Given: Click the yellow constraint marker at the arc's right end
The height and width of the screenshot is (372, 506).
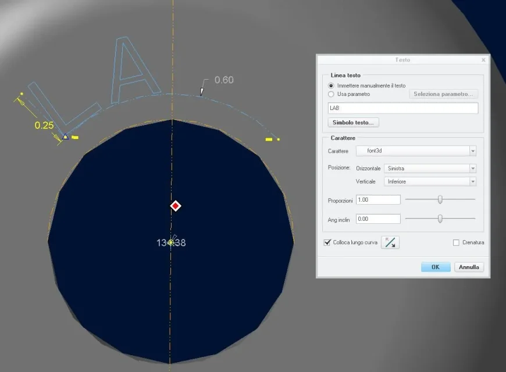Looking at the screenshot, I should pyautogui.click(x=269, y=139).
